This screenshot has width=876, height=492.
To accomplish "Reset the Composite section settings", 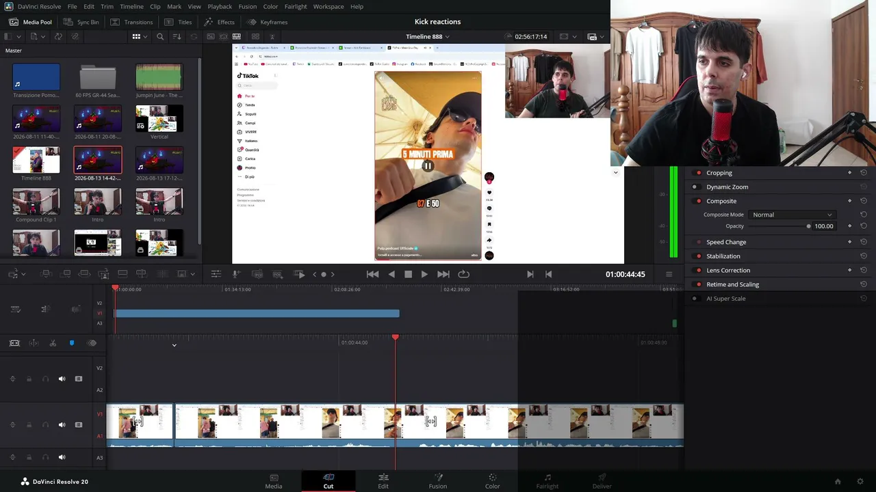I will click(x=863, y=201).
